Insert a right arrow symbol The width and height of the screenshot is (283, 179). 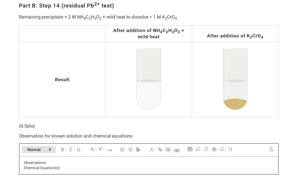point(108,150)
